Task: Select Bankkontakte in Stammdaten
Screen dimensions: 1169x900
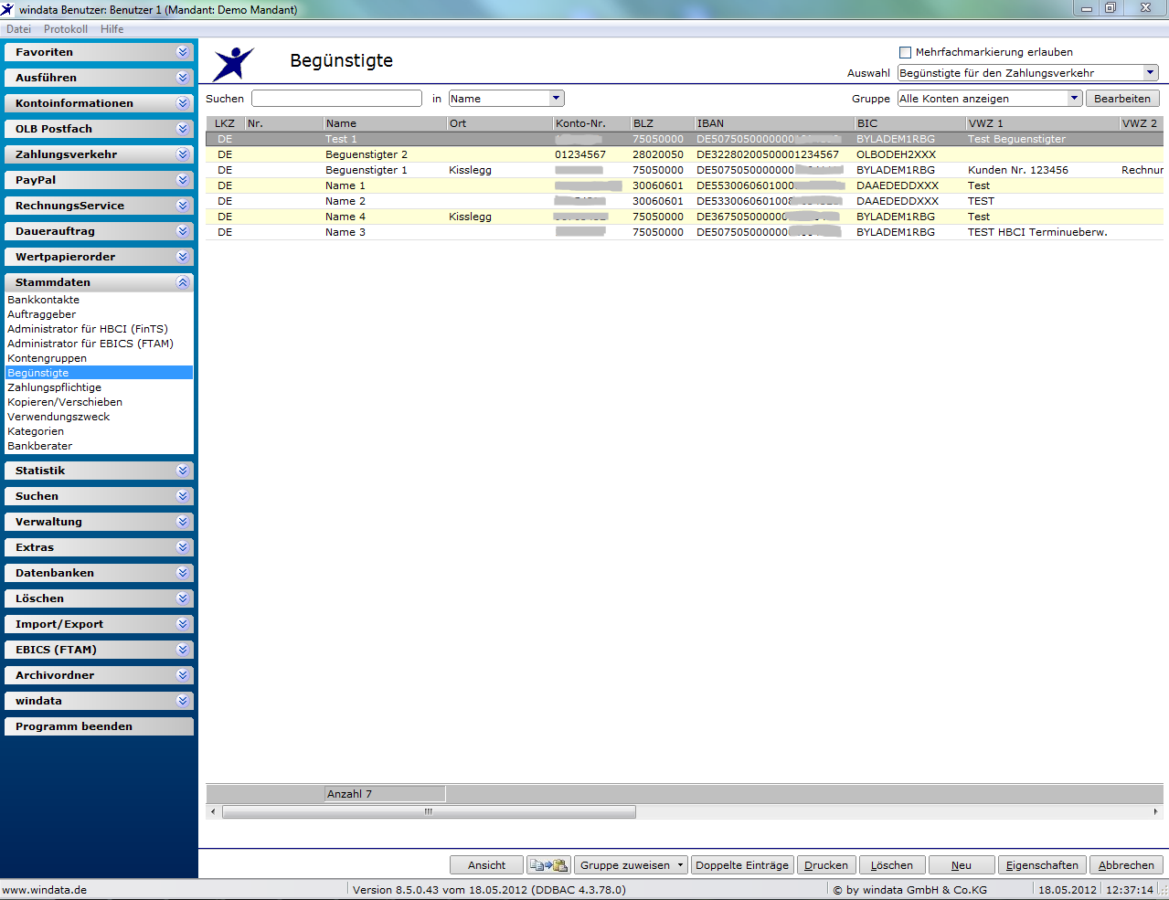Action: [44, 300]
